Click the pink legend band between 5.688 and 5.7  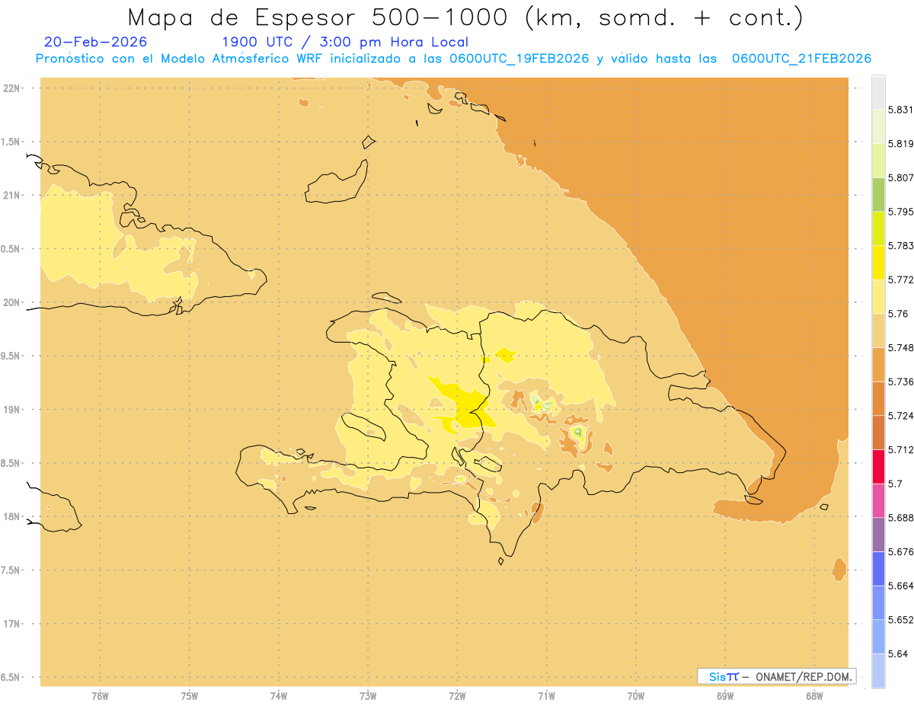point(878,500)
